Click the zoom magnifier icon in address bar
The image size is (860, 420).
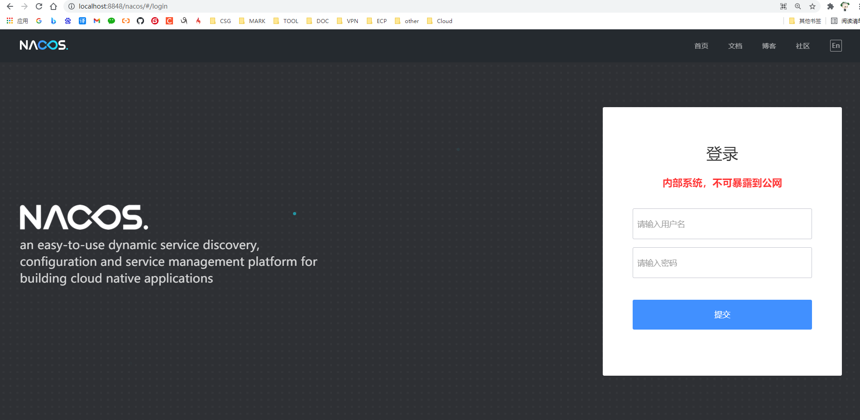[x=798, y=6]
